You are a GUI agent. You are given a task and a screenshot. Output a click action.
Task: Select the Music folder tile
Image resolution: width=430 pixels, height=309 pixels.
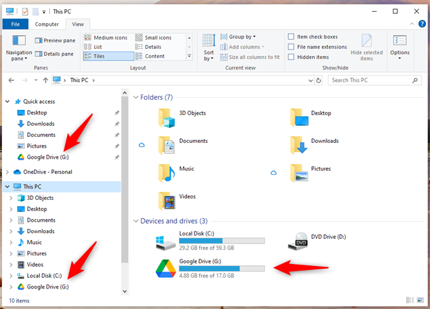tap(177, 173)
